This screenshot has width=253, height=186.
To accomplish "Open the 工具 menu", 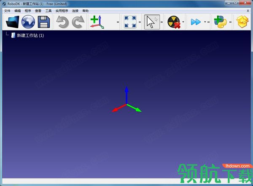I will pos(48,11).
